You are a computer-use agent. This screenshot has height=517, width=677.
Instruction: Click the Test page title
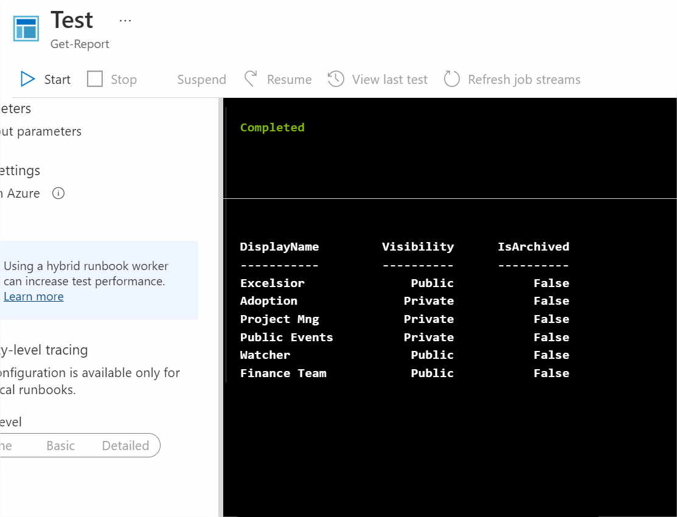tap(72, 20)
